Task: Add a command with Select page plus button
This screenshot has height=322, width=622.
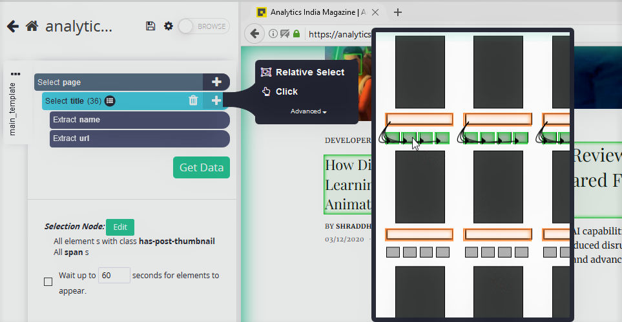Action: (216, 82)
